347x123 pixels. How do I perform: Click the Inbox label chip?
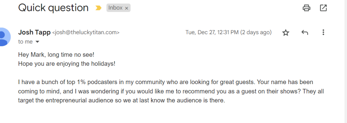click(x=115, y=8)
